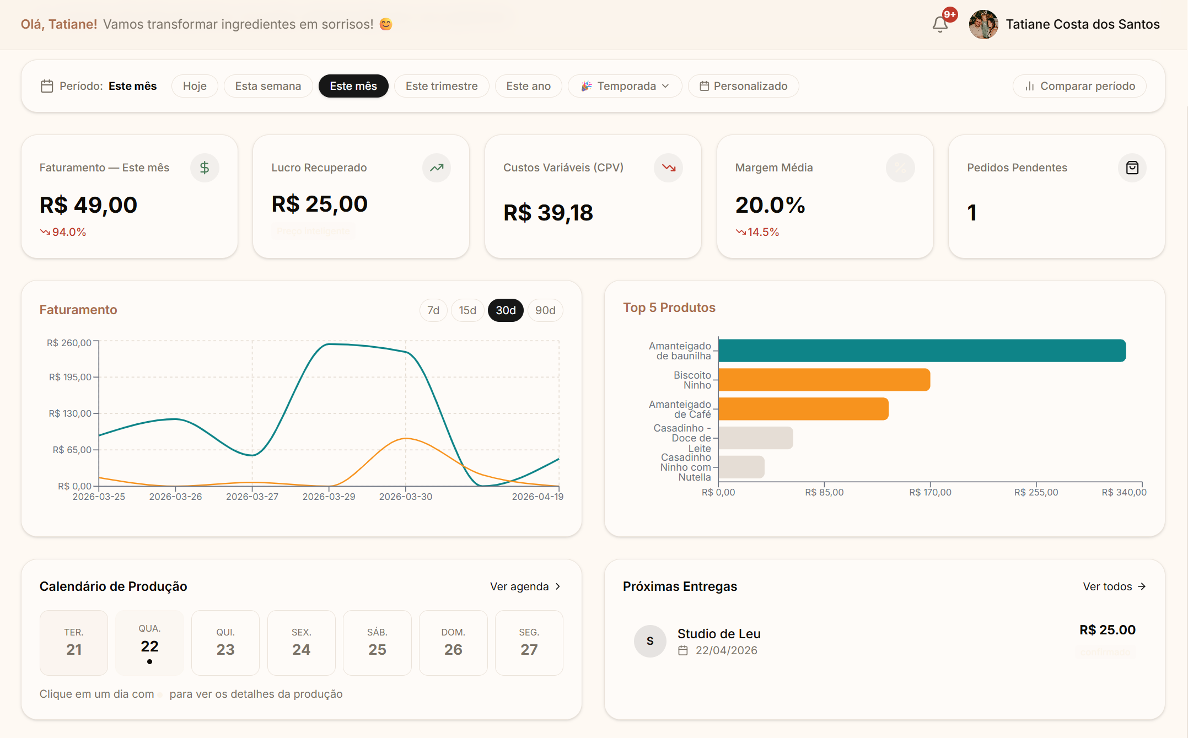Click the party popper icon on Temporada
The width and height of the screenshot is (1188, 738).
pos(587,86)
